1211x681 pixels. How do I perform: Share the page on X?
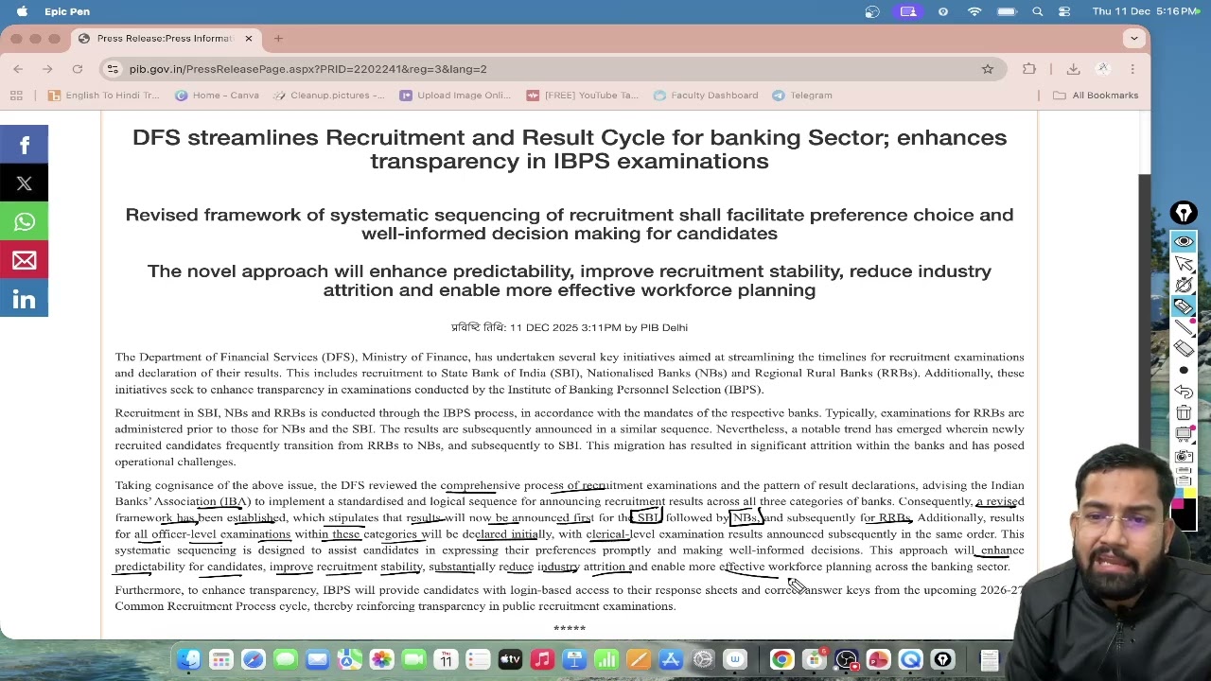click(24, 183)
